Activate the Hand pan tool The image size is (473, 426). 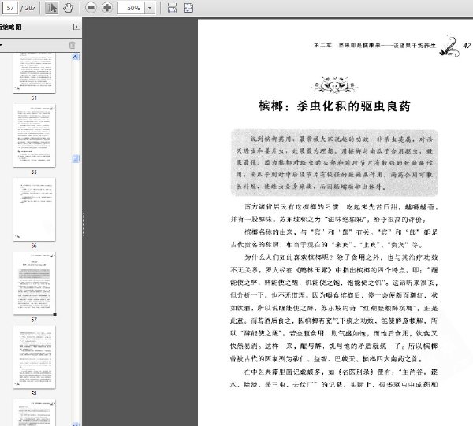coord(68,8)
